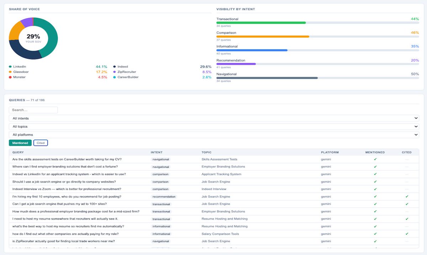Click cited checkmark for 'paying for my role' query
Viewport: 427px width, 255px height.
tap(407, 234)
